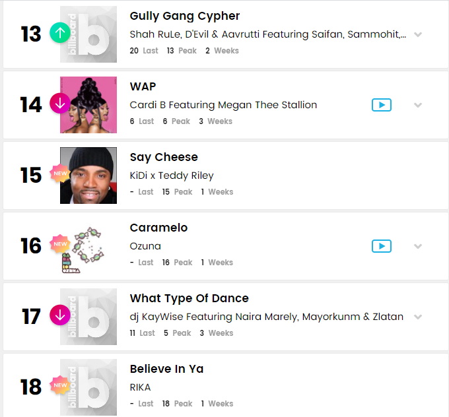Expand the Caramelo entry chevron
The width and height of the screenshot is (449, 417).
418,246
